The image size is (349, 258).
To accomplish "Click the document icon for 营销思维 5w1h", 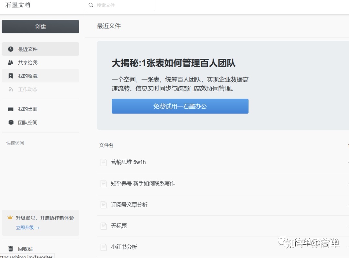I will (x=103, y=162).
